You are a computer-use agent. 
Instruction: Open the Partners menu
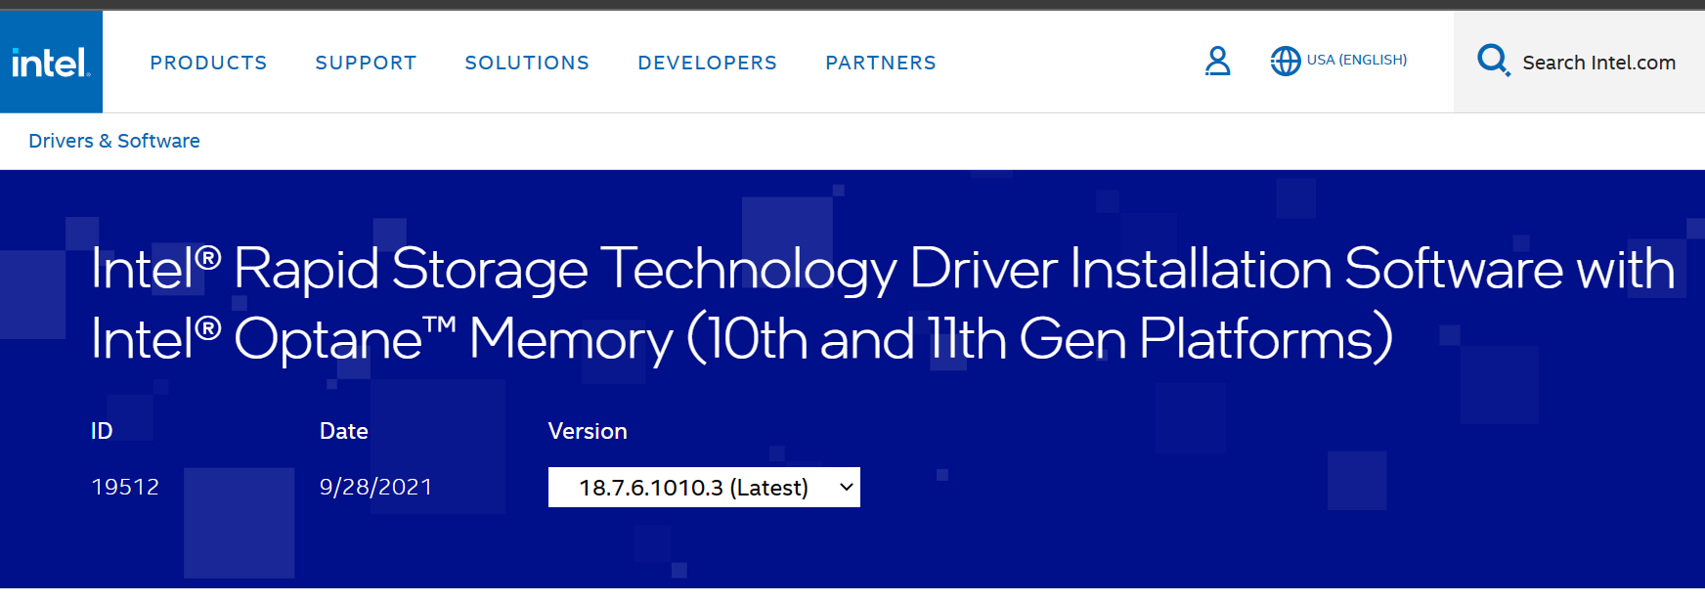[881, 63]
